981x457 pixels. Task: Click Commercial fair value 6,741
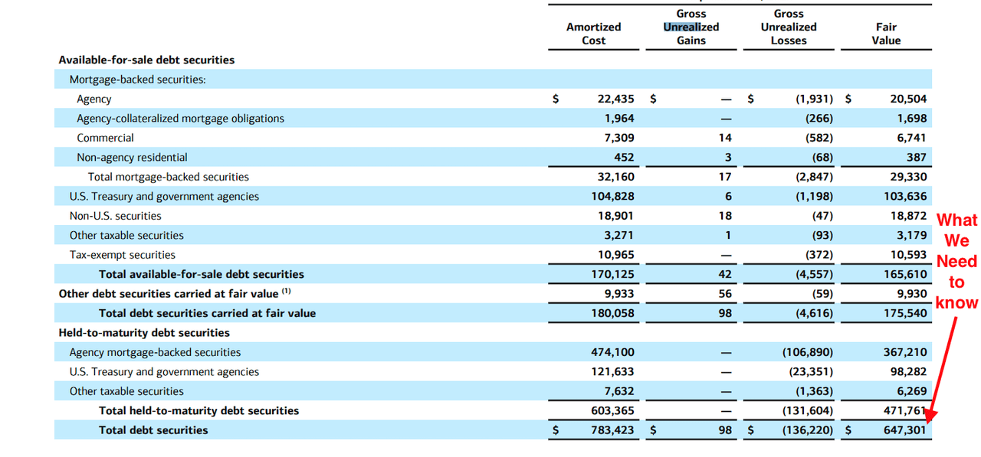[x=912, y=138]
